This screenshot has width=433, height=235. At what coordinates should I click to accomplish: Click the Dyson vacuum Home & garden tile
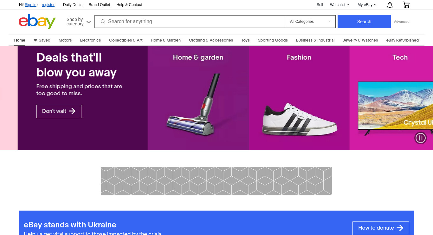(198, 98)
